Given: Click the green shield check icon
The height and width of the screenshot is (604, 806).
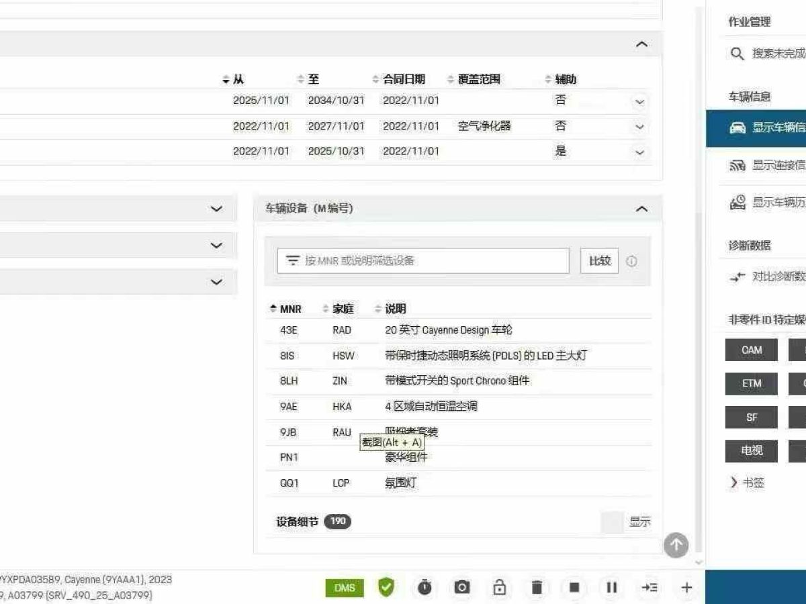Looking at the screenshot, I should click(386, 588).
